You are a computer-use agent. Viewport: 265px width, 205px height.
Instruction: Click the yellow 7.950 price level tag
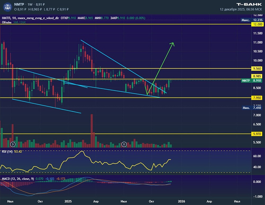(x=257, y=98)
